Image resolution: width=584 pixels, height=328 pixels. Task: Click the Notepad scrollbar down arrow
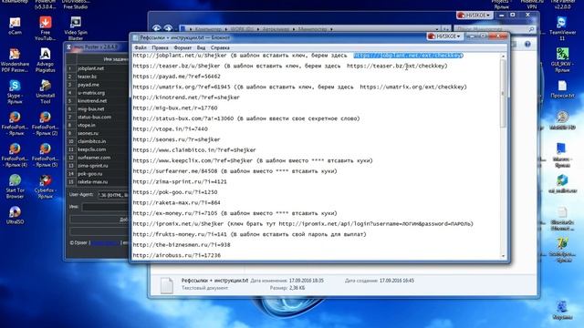click(x=503, y=256)
